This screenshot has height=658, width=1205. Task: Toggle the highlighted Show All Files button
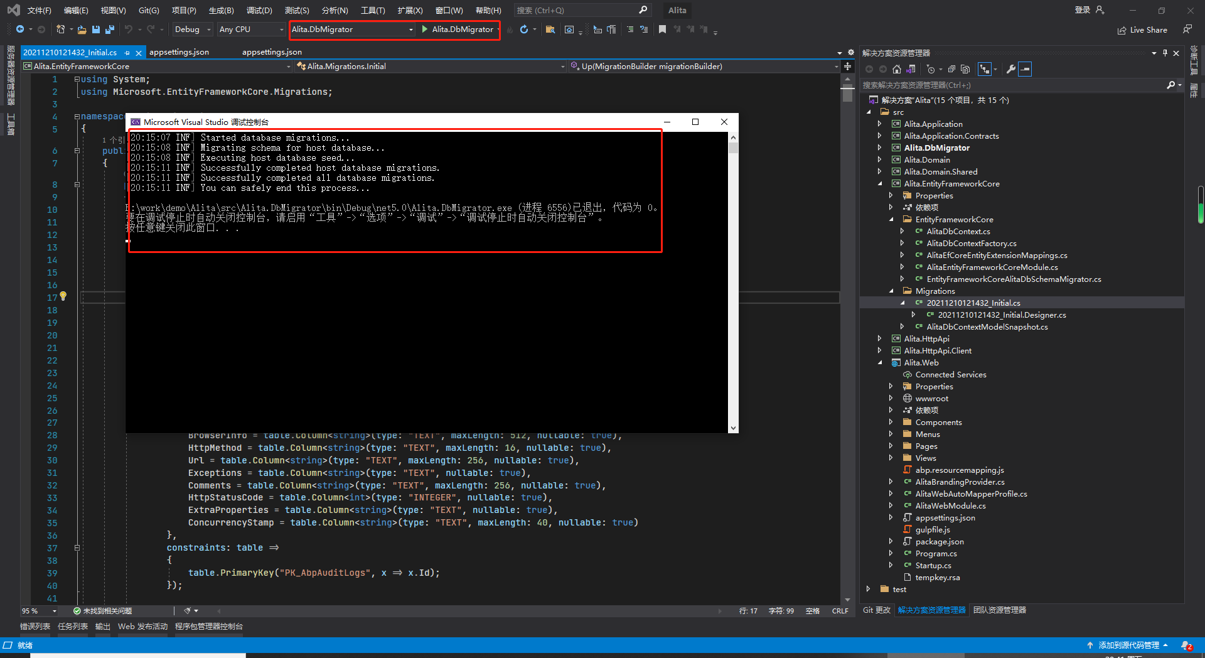pos(1025,69)
